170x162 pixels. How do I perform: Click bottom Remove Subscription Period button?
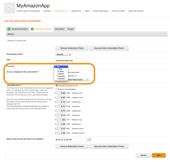(x=72, y=146)
